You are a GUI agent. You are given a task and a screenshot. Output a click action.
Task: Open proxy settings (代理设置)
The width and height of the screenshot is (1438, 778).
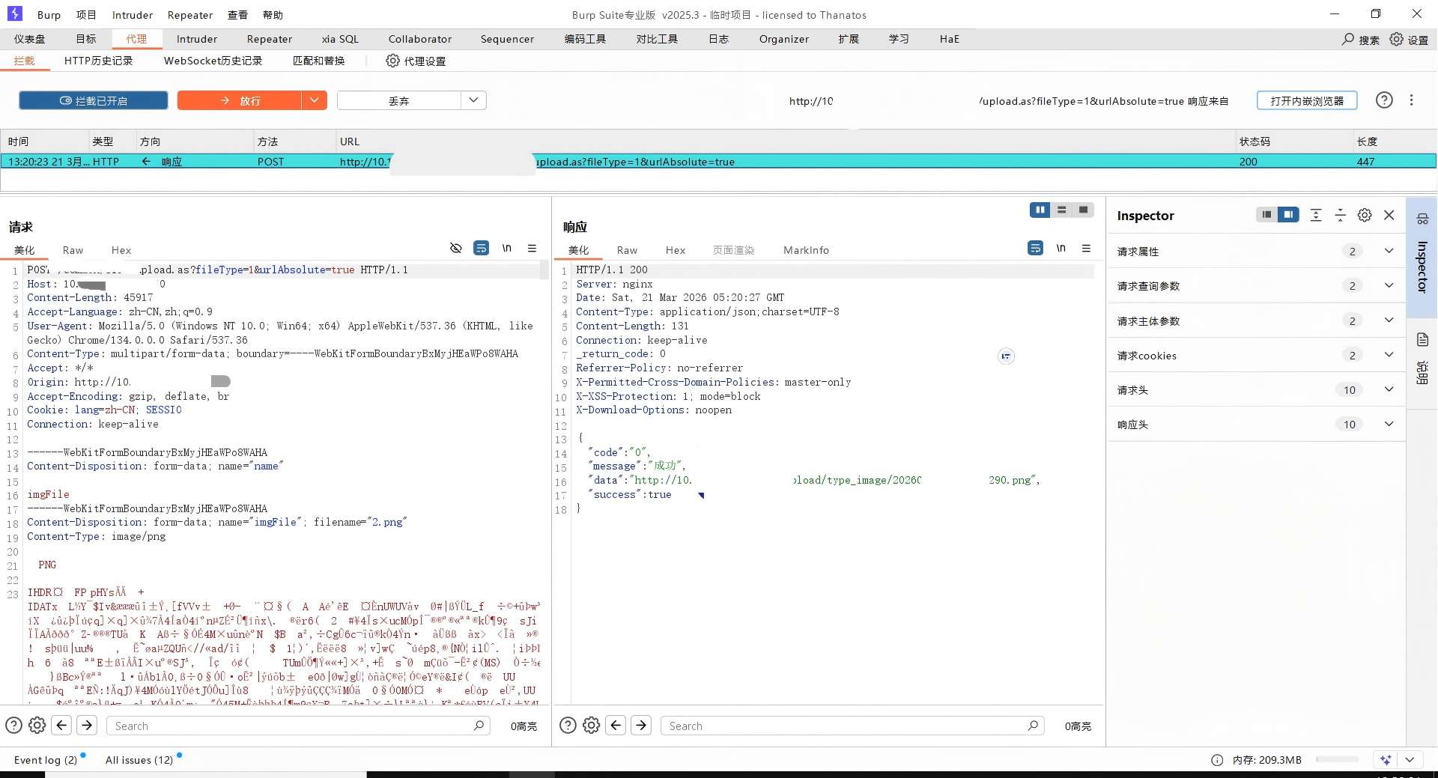click(416, 61)
